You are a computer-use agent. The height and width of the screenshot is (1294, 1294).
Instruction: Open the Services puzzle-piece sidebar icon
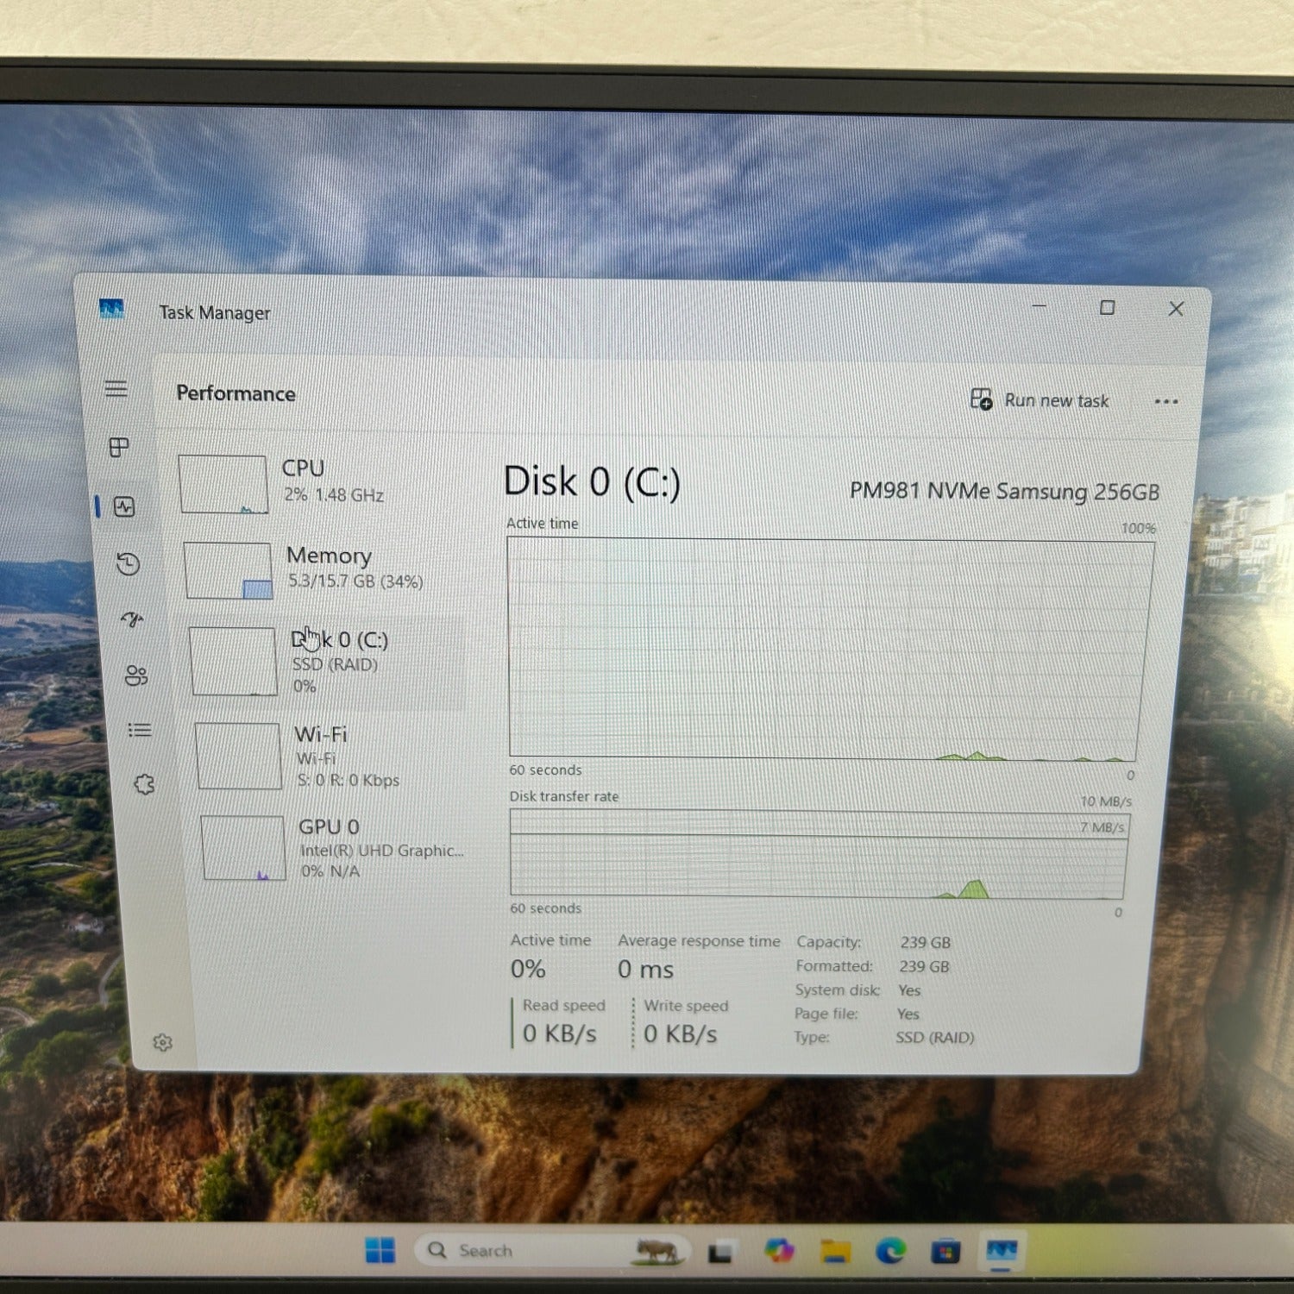pos(144,784)
